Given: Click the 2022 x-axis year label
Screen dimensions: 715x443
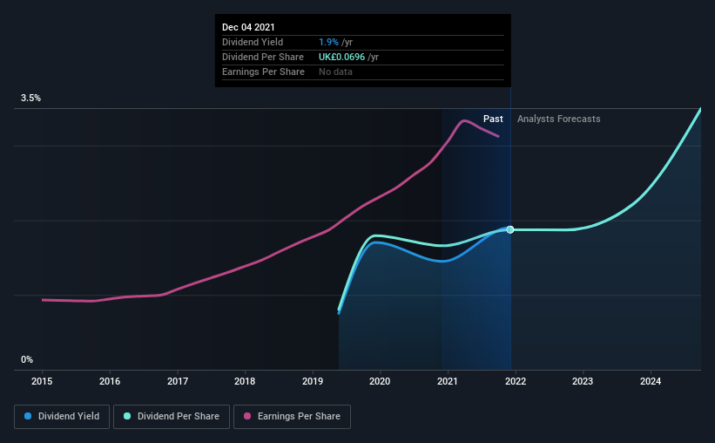Looking at the screenshot, I should [x=516, y=381].
